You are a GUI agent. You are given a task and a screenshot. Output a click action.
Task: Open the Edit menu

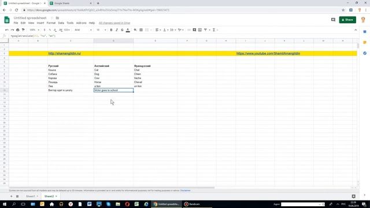click(x=23, y=23)
